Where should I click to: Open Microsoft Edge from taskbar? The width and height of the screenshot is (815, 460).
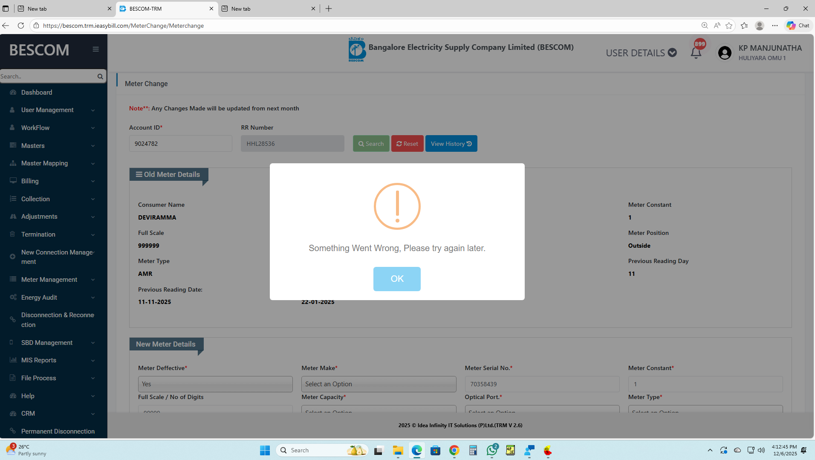click(x=417, y=450)
